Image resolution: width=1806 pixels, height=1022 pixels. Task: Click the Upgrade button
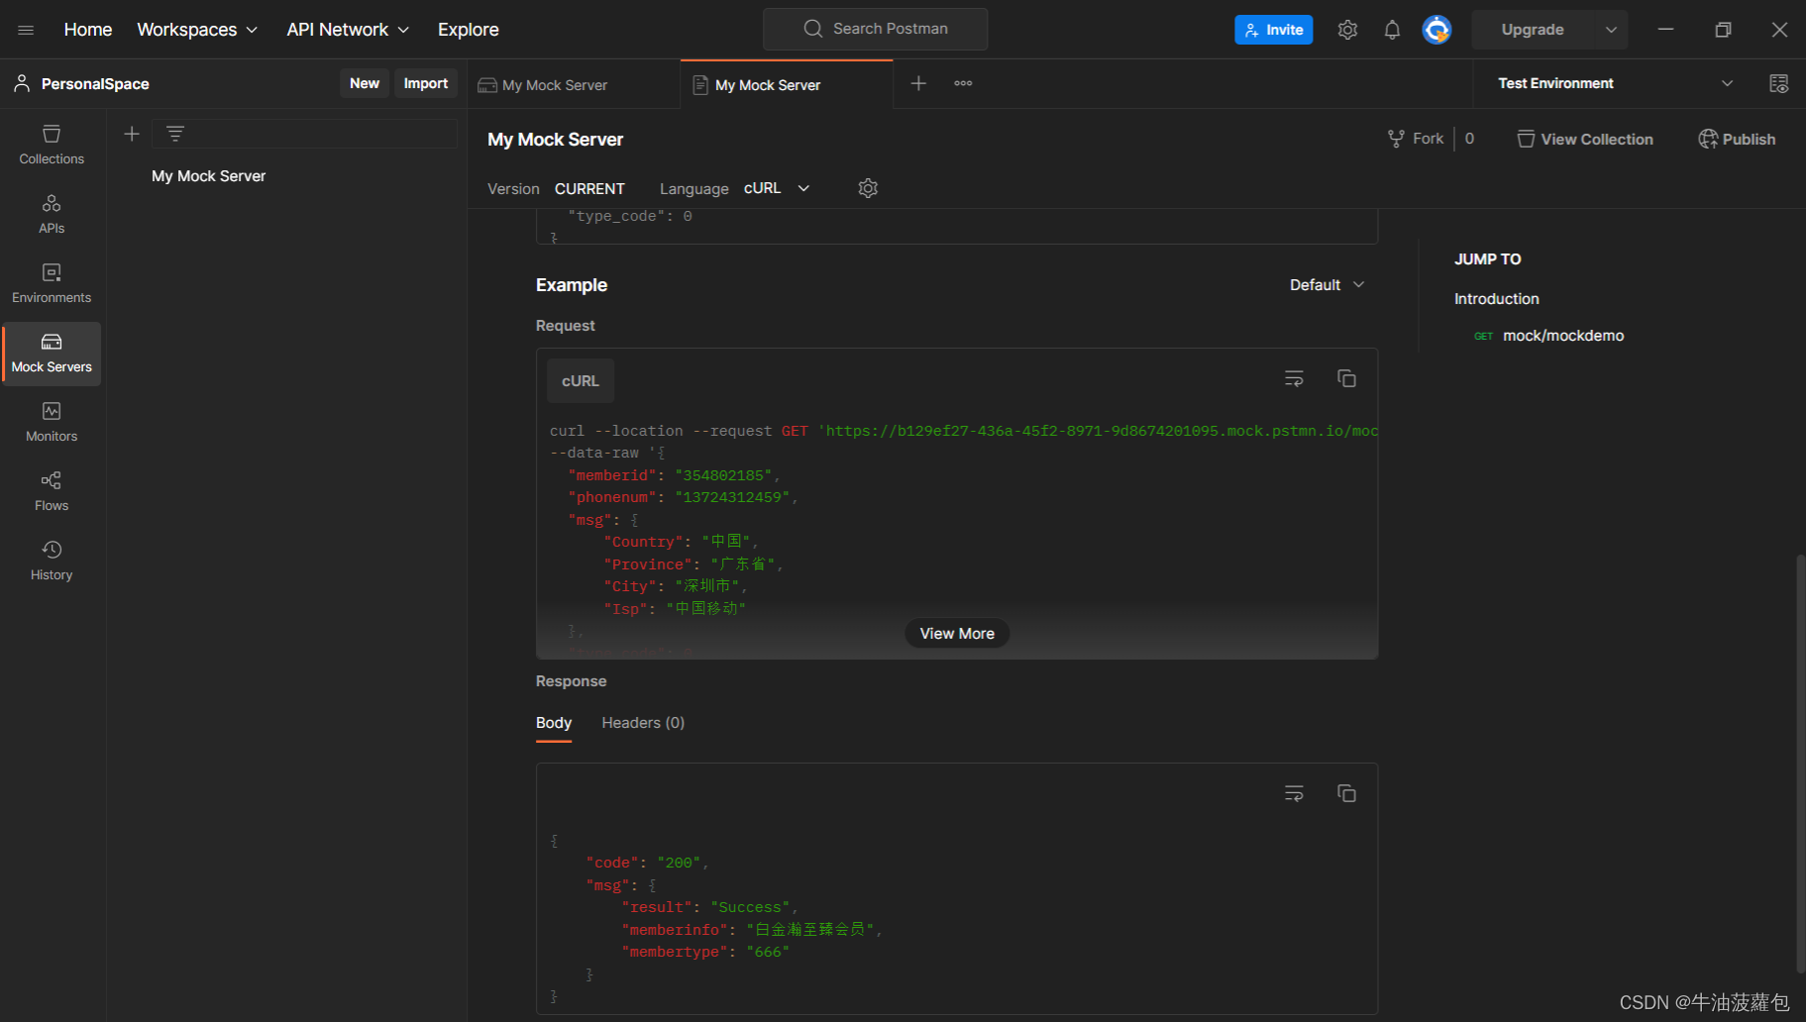pos(1533,30)
